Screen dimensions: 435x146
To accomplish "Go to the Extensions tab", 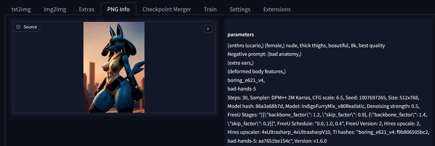I will 277,9.
